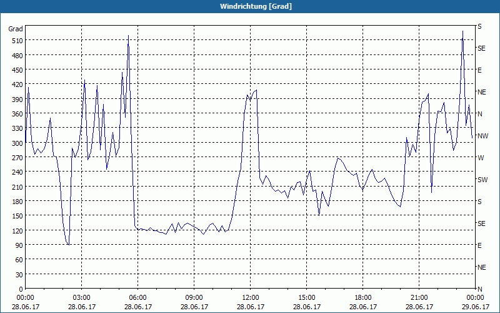Click the 28.06.17 date under 12:00

pos(251,307)
